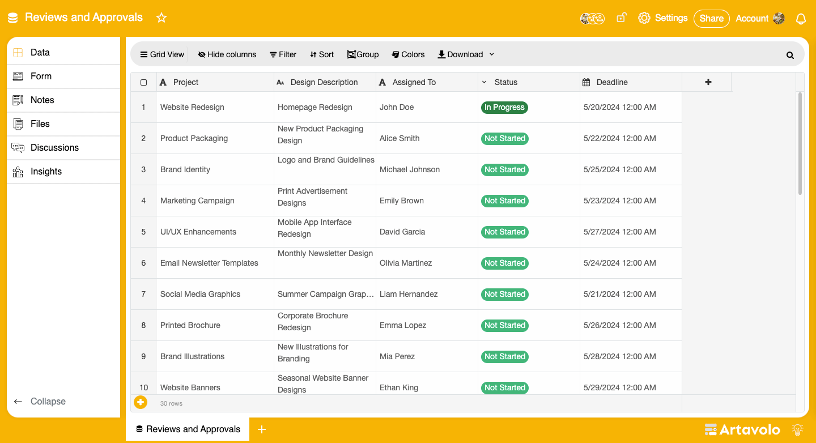Open Discussions in the sidebar
Viewport: 816px width, 443px height.
(x=54, y=147)
